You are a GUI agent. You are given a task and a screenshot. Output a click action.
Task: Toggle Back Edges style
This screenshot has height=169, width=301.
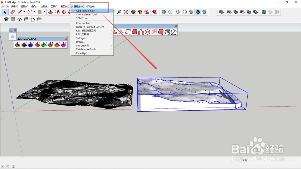170,12
